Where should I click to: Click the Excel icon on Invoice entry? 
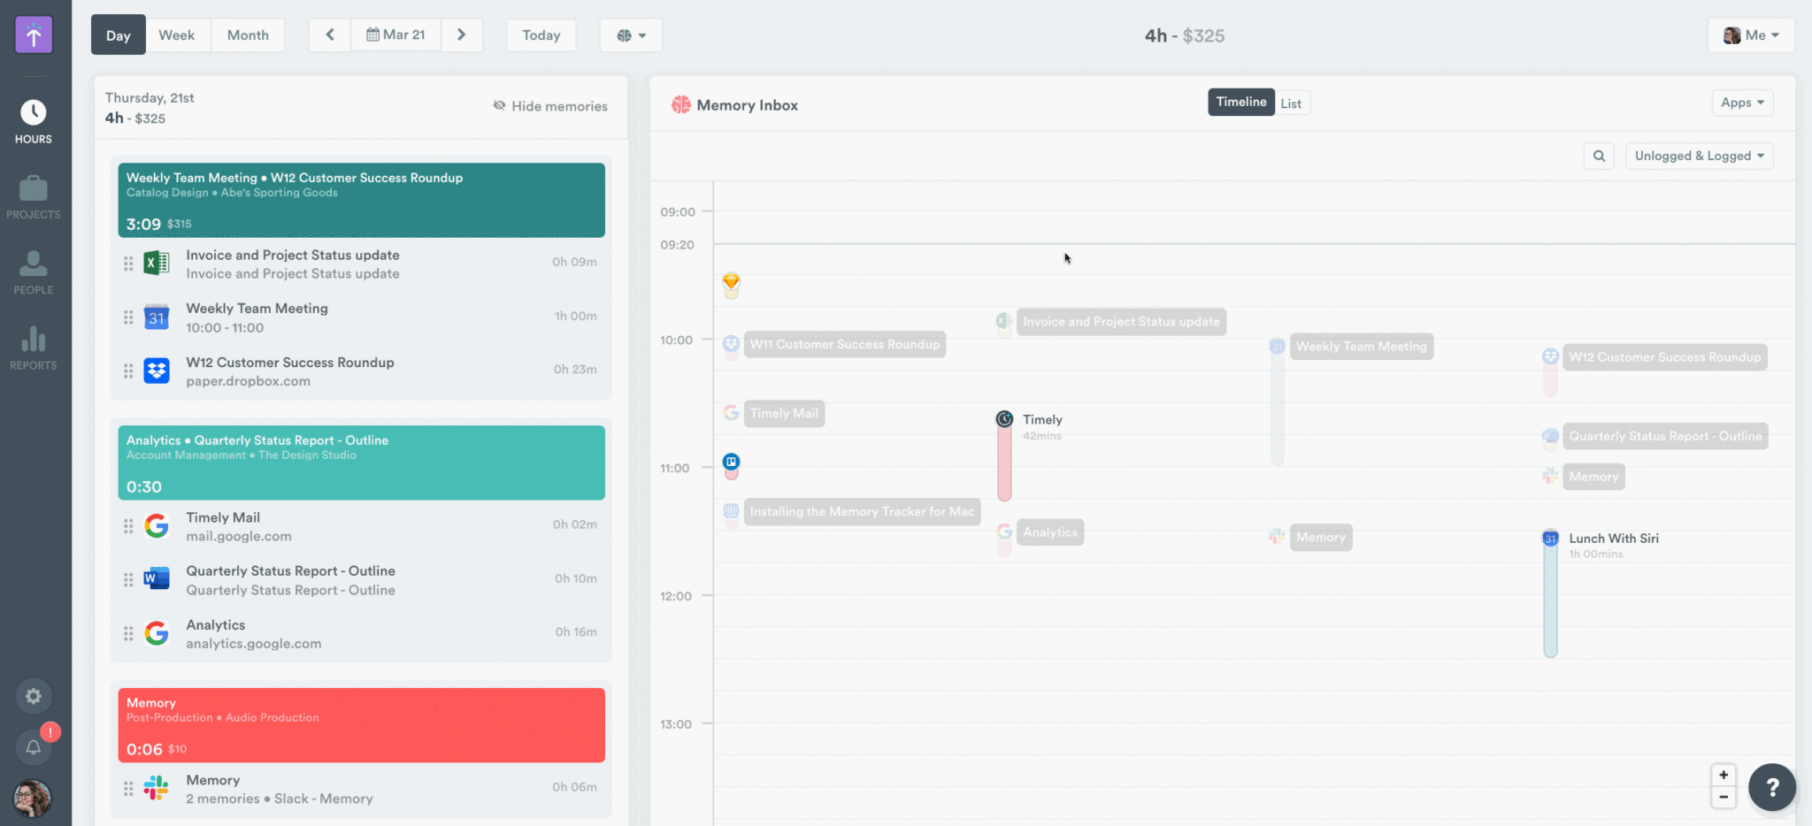(157, 263)
